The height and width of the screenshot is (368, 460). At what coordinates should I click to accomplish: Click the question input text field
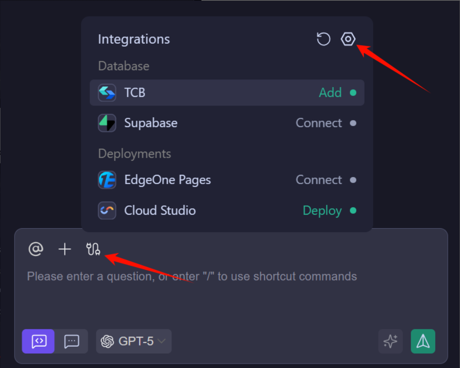coord(199,292)
